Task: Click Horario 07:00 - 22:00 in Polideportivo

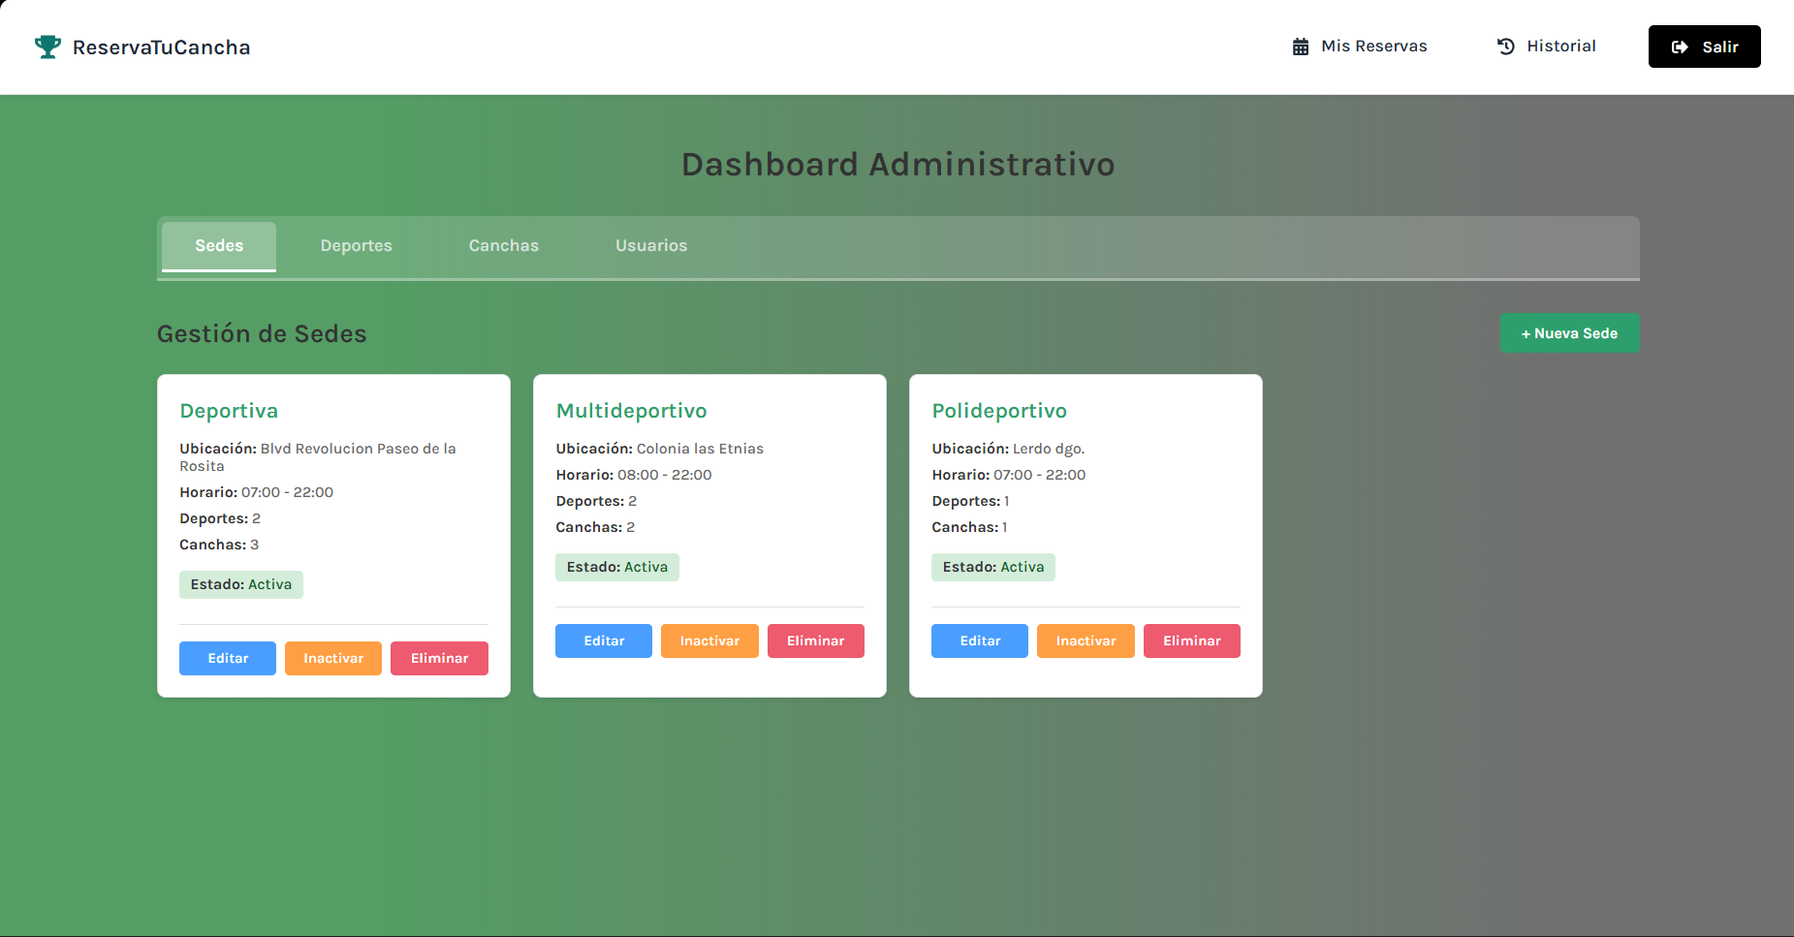Action: [x=1009, y=475]
